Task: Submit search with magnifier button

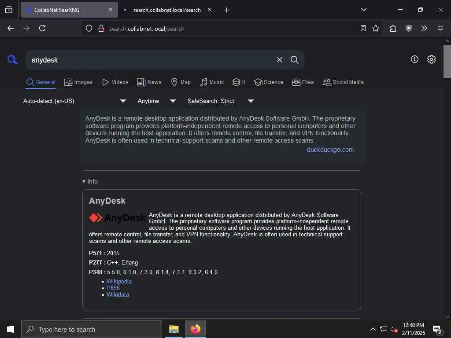Action: point(294,60)
